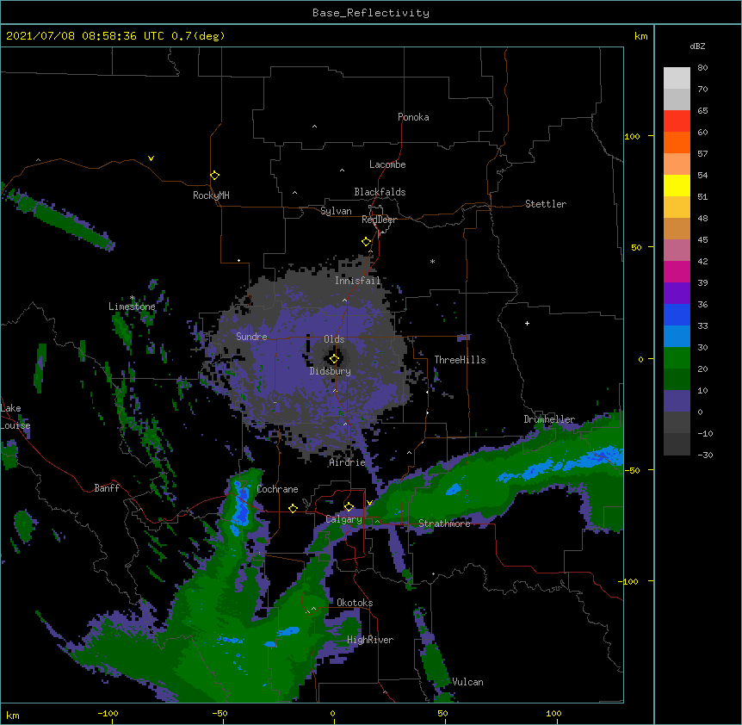Pick the red 65–60 dBZ legend color
This screenshot has width=742, height=725.
point(677,121)
